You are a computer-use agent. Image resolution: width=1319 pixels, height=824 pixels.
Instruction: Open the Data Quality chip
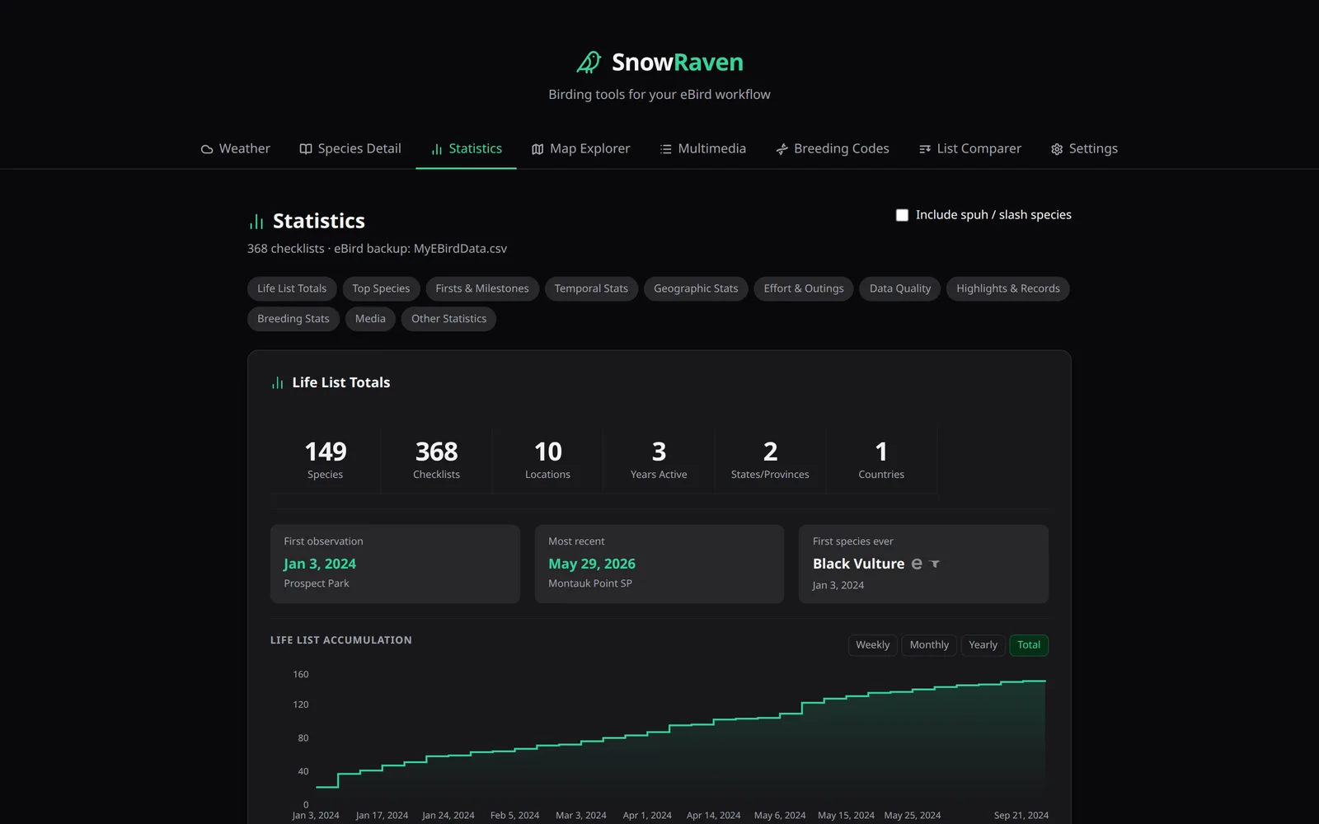[900, 288]
